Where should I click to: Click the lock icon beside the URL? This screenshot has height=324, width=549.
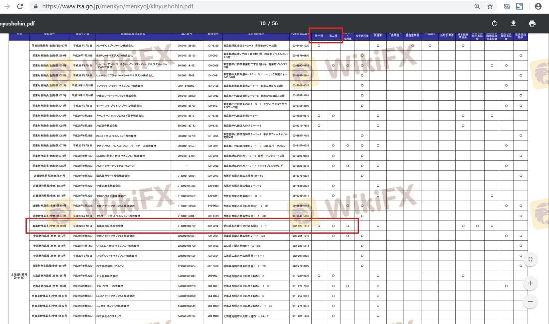(36, 7)
